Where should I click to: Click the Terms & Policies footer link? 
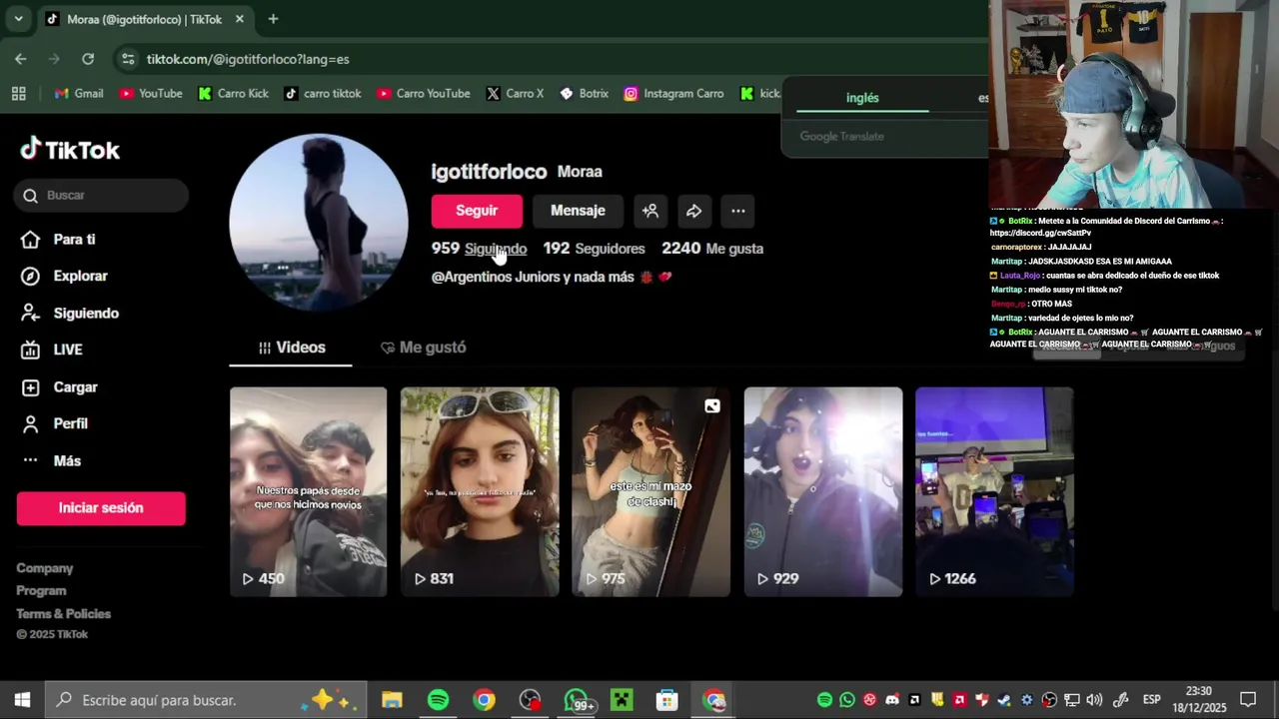pos(63,614)
